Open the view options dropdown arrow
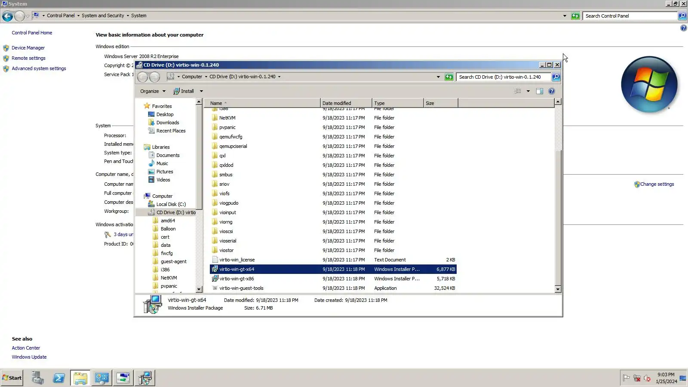688x387 pixels. [528, 91]
